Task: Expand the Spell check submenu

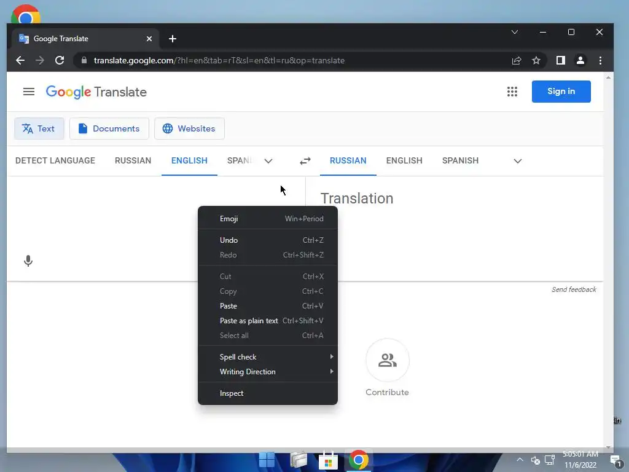Action: coord(268,357)
